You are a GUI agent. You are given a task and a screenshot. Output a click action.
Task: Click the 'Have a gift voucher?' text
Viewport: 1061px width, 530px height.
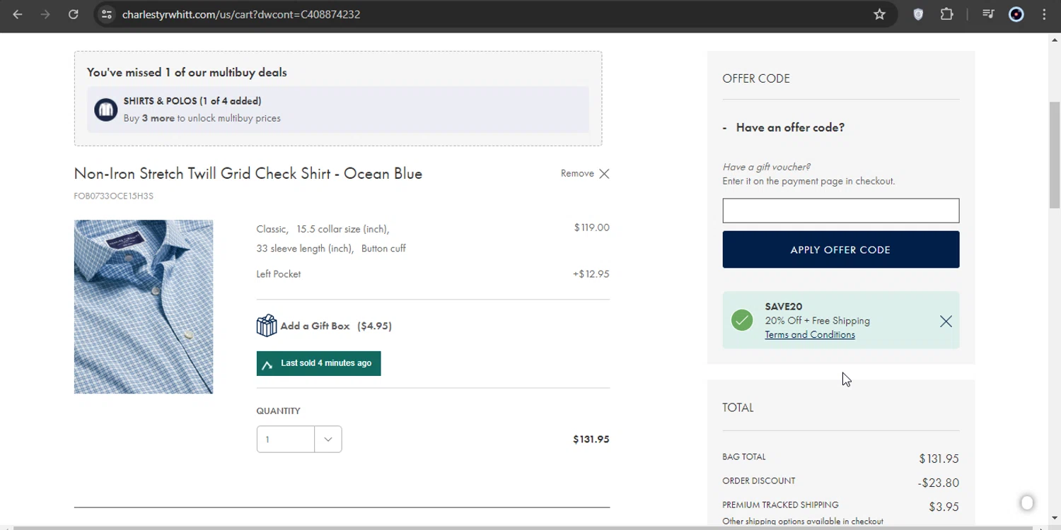[x=766, y=167]
